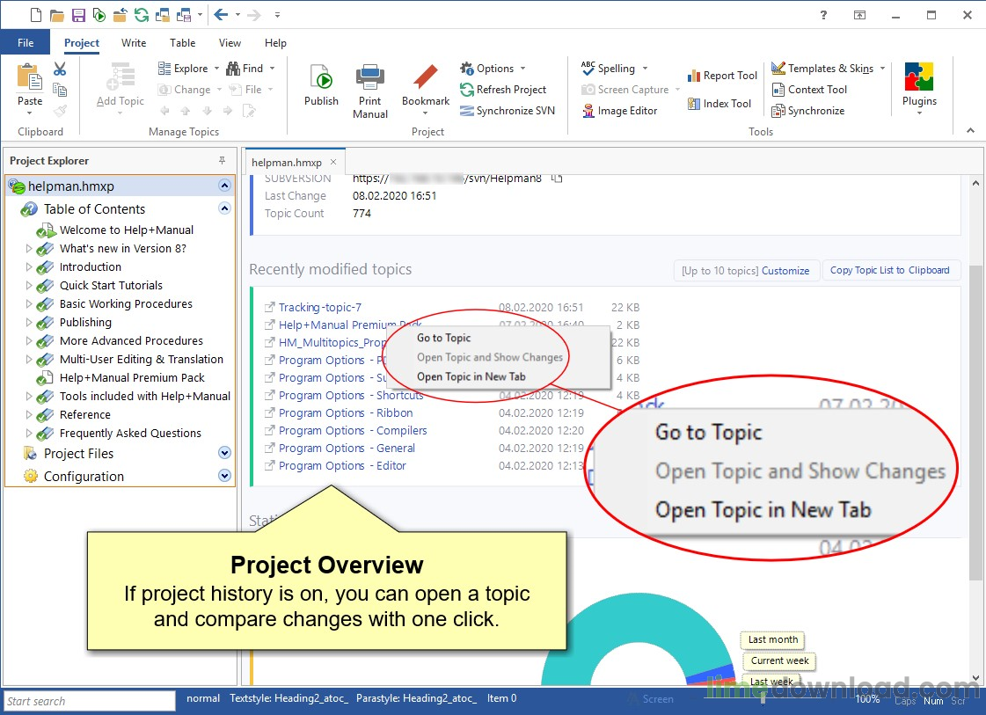Open the Plugins puzzle icon
Screen dimensions: 986x715
(919, 77)
